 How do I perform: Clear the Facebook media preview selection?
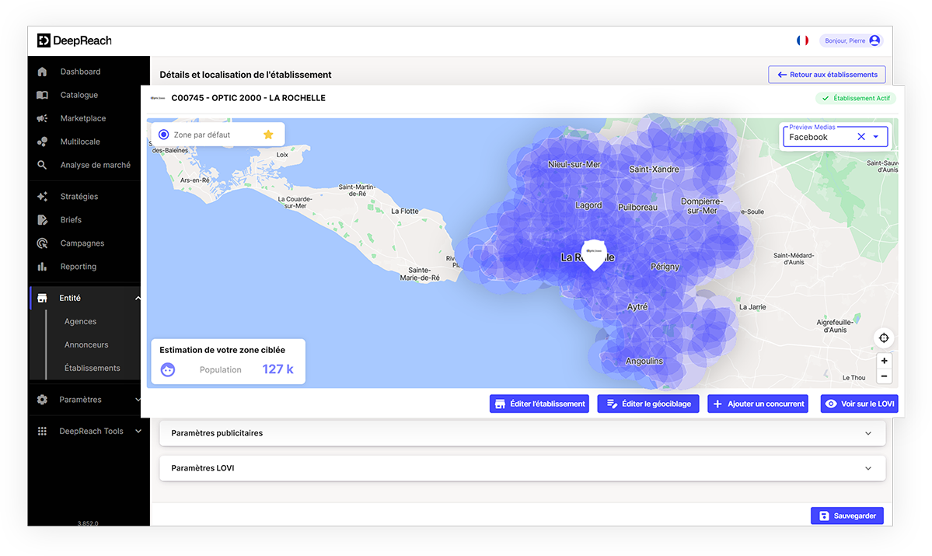click(x=861, y=137)
